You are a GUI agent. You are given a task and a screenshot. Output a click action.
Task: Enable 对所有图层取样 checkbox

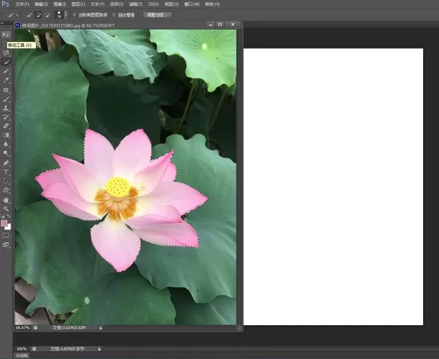point(74,15)
